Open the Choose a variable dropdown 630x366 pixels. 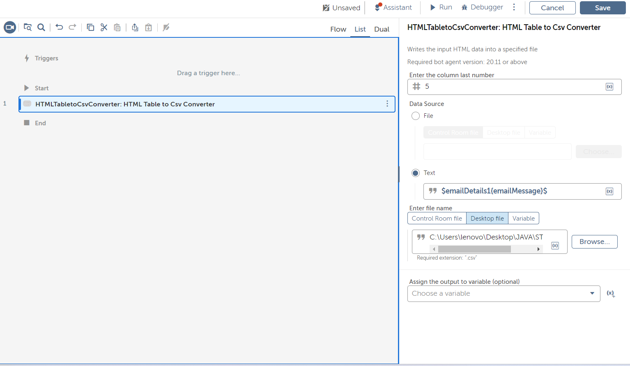(x=504, y=294)
